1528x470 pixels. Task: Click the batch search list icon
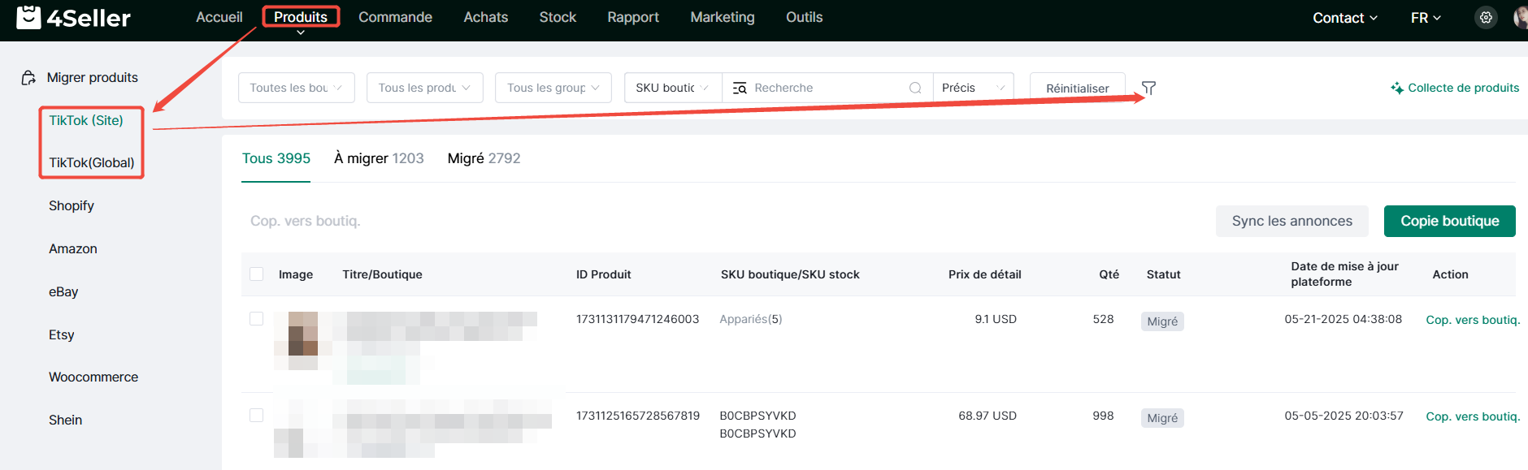pyautogui.click(x=740, y=88)
